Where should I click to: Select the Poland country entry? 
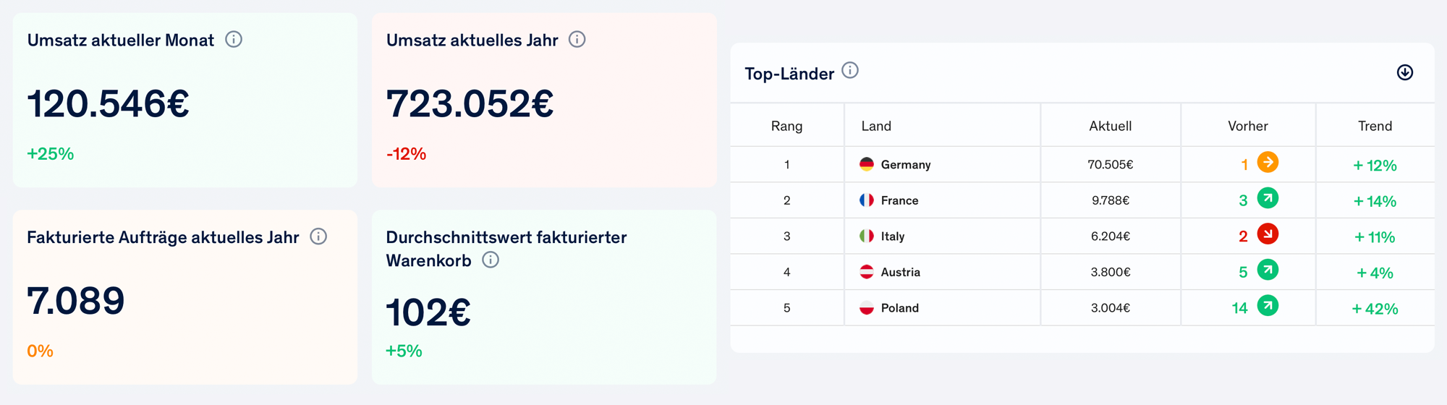coord(899,308)
